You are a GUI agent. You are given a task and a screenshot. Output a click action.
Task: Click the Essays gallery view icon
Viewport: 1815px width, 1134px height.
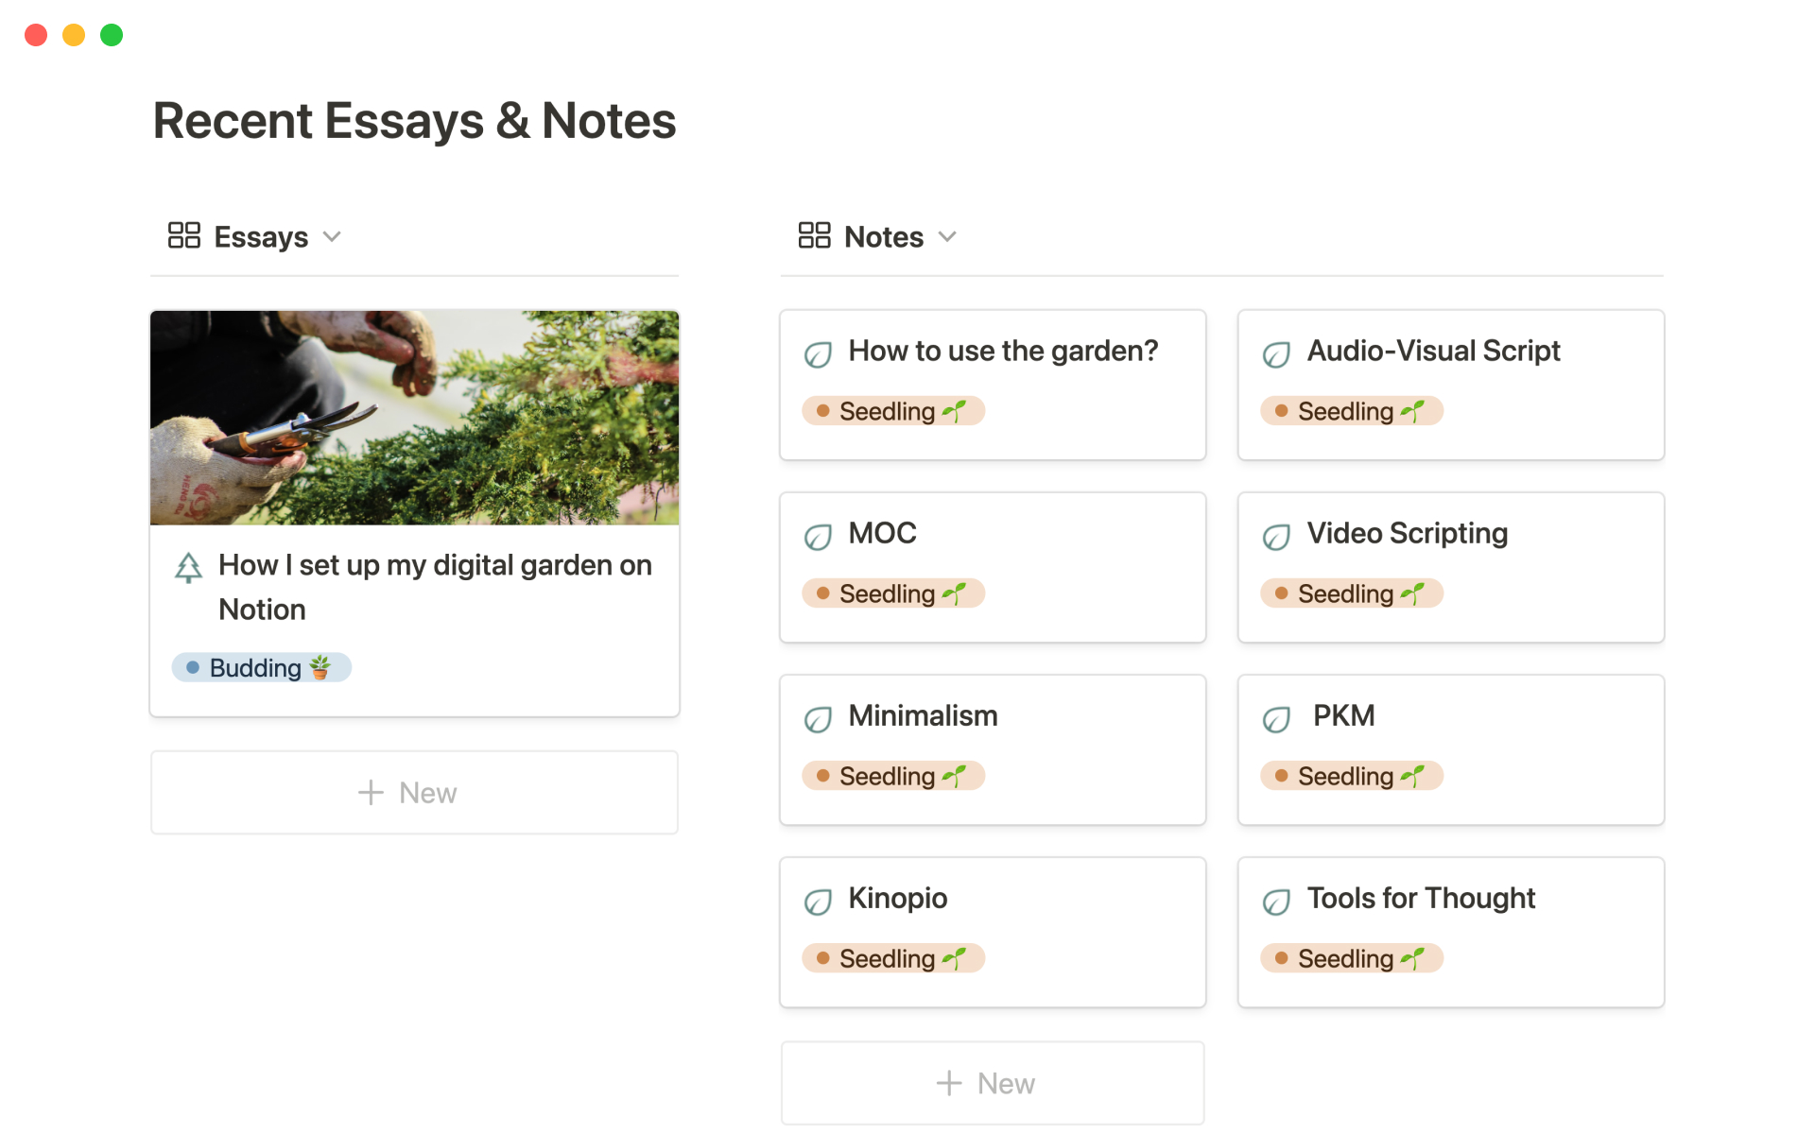click(x=183, y=235)
